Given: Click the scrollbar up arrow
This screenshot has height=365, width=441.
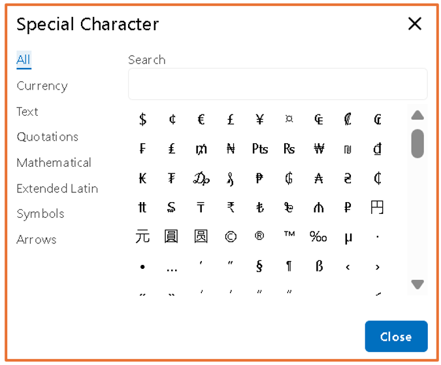Looking at the screenshot, I should click(x=417, y=115).
